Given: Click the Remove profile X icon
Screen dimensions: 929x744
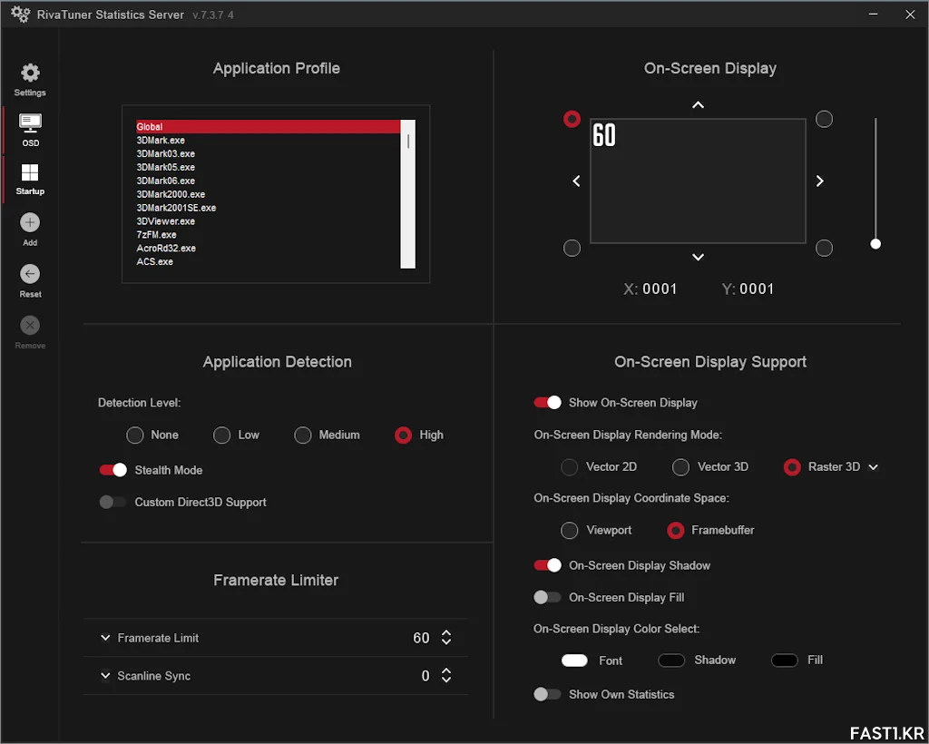Looking at the screenshot, I should point(30,325).
